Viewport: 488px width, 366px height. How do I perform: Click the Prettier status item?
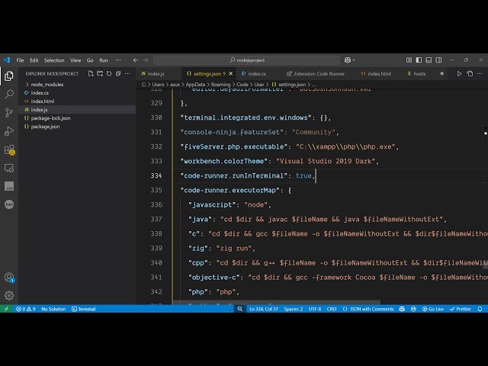tap(461, 309)
